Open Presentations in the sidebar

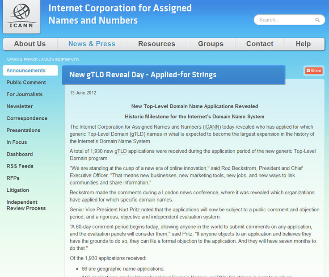pyautogui.click(x=23, y=130)
